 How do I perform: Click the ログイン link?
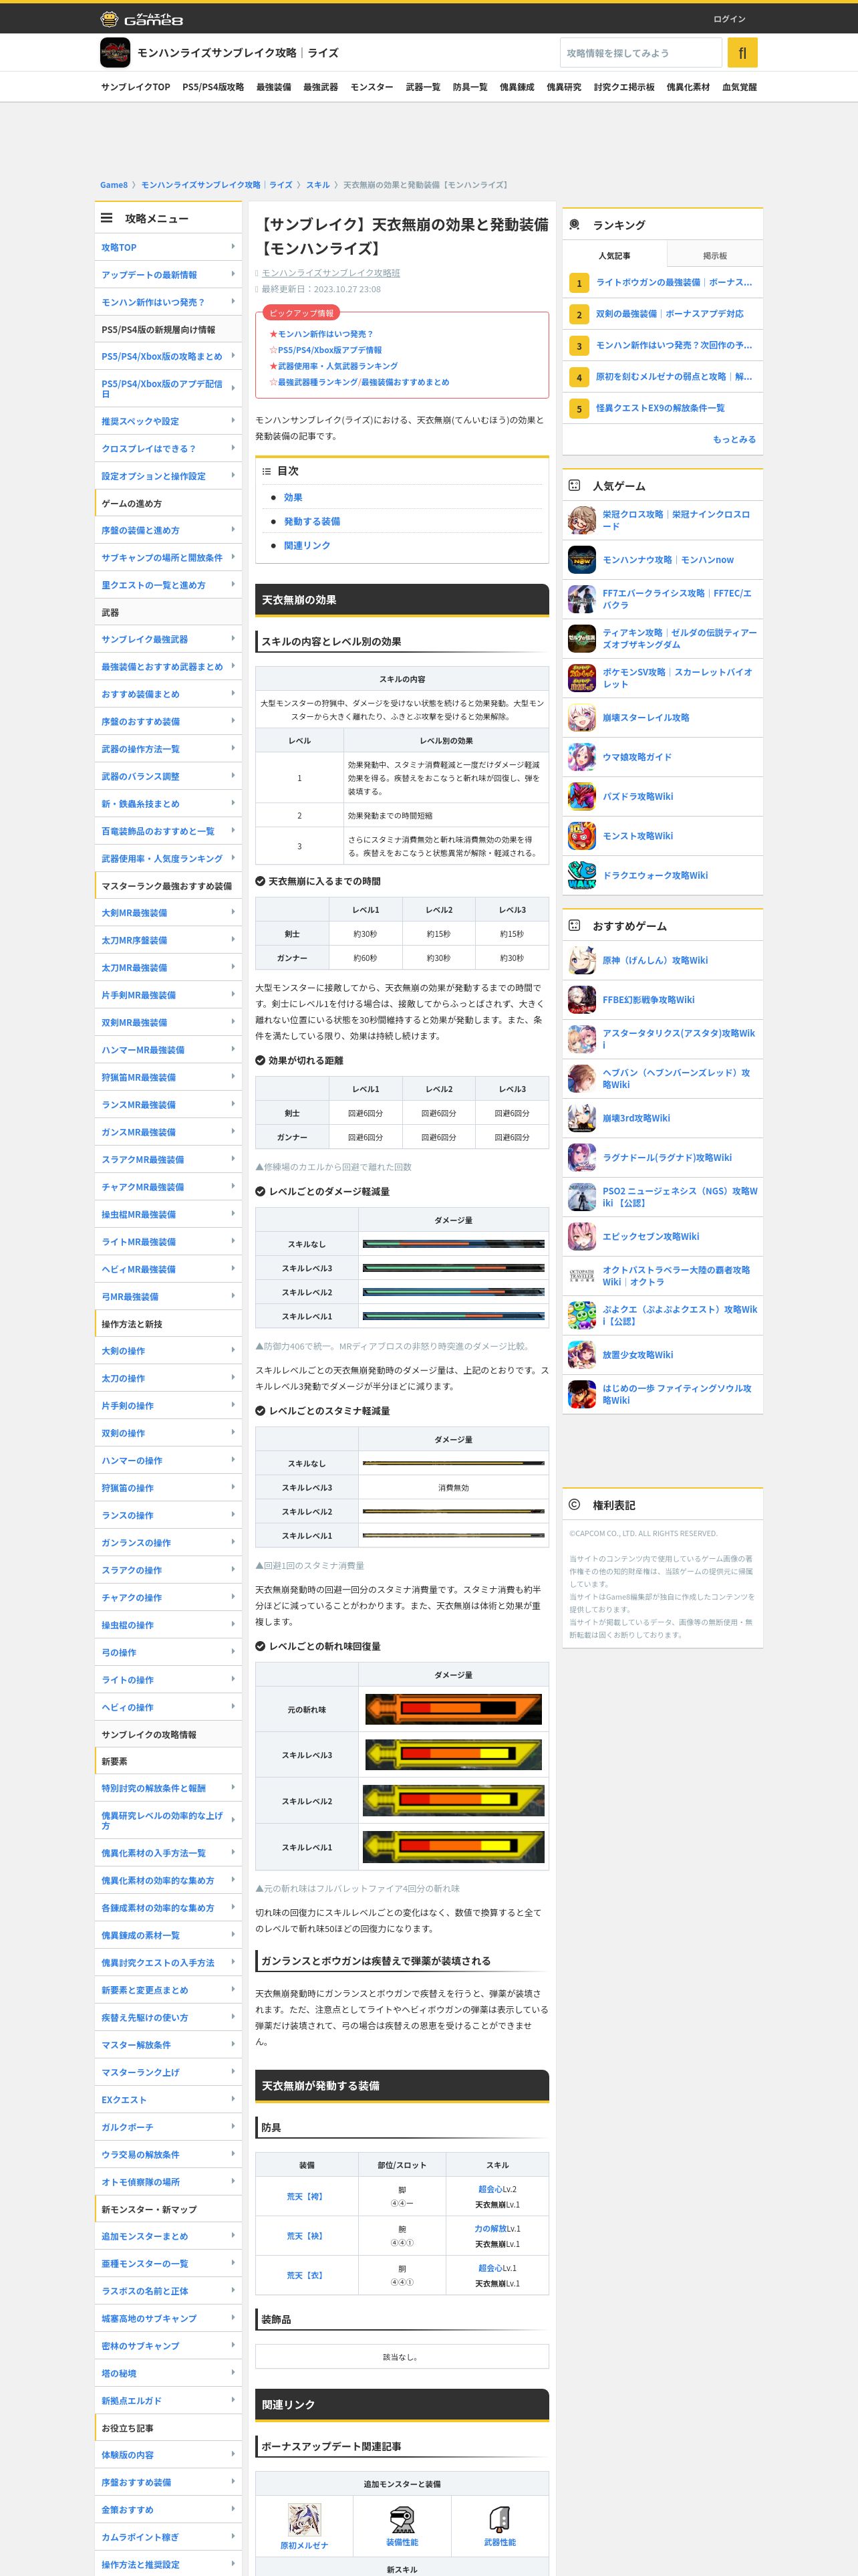729,19
